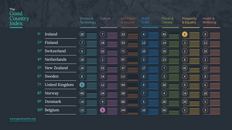This screenshot has width=232, height=130.
Task: Click Belgium's highlighted Culture rank 1 badge
Action: coord(103,110)
